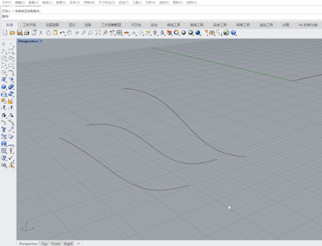Screen dimensions: 322x246
Task: Open the 编辑(E) menu
Action: point(20,3)
